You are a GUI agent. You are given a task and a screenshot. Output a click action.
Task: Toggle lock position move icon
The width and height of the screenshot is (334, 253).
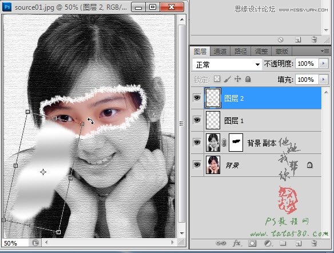pos(237,79)
